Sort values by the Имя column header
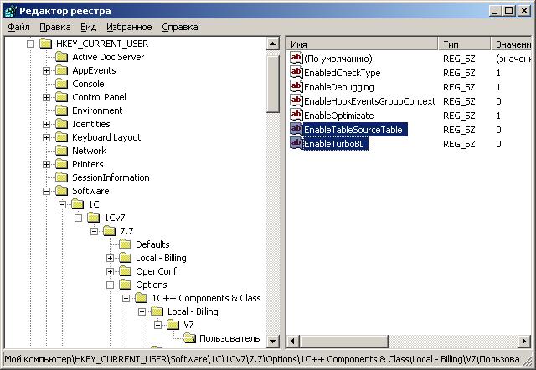Image resolution: width=536 pixels, height=370 pixels. coord(362,43)
